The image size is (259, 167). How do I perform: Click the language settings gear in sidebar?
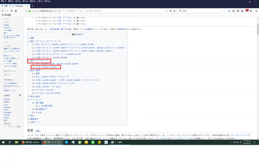(20, 95)
